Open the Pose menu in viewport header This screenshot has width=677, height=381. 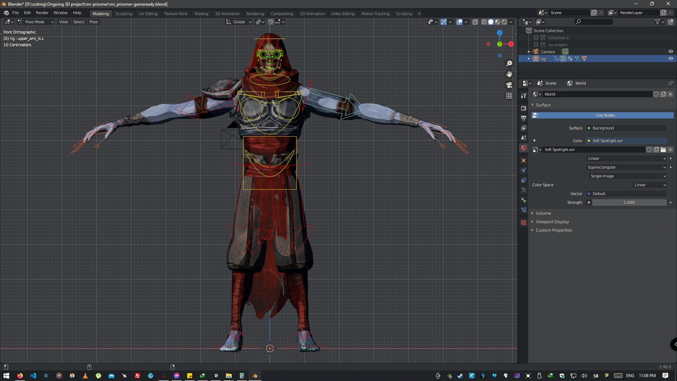click(93, 22)
